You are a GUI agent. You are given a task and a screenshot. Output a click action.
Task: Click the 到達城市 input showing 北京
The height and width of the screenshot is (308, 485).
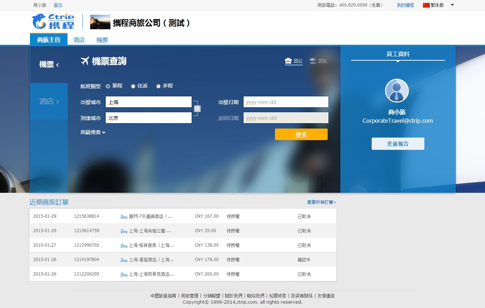click(x=149, y=118)
